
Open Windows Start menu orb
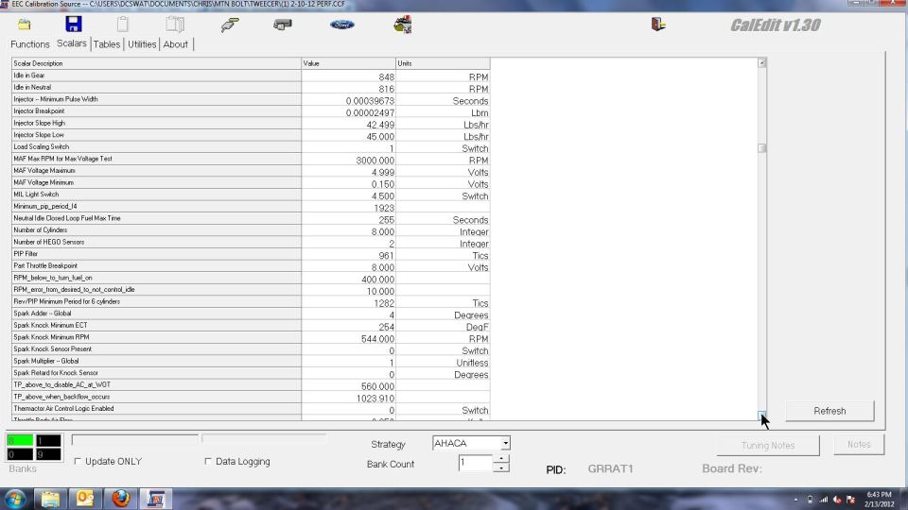pos(14,499)
